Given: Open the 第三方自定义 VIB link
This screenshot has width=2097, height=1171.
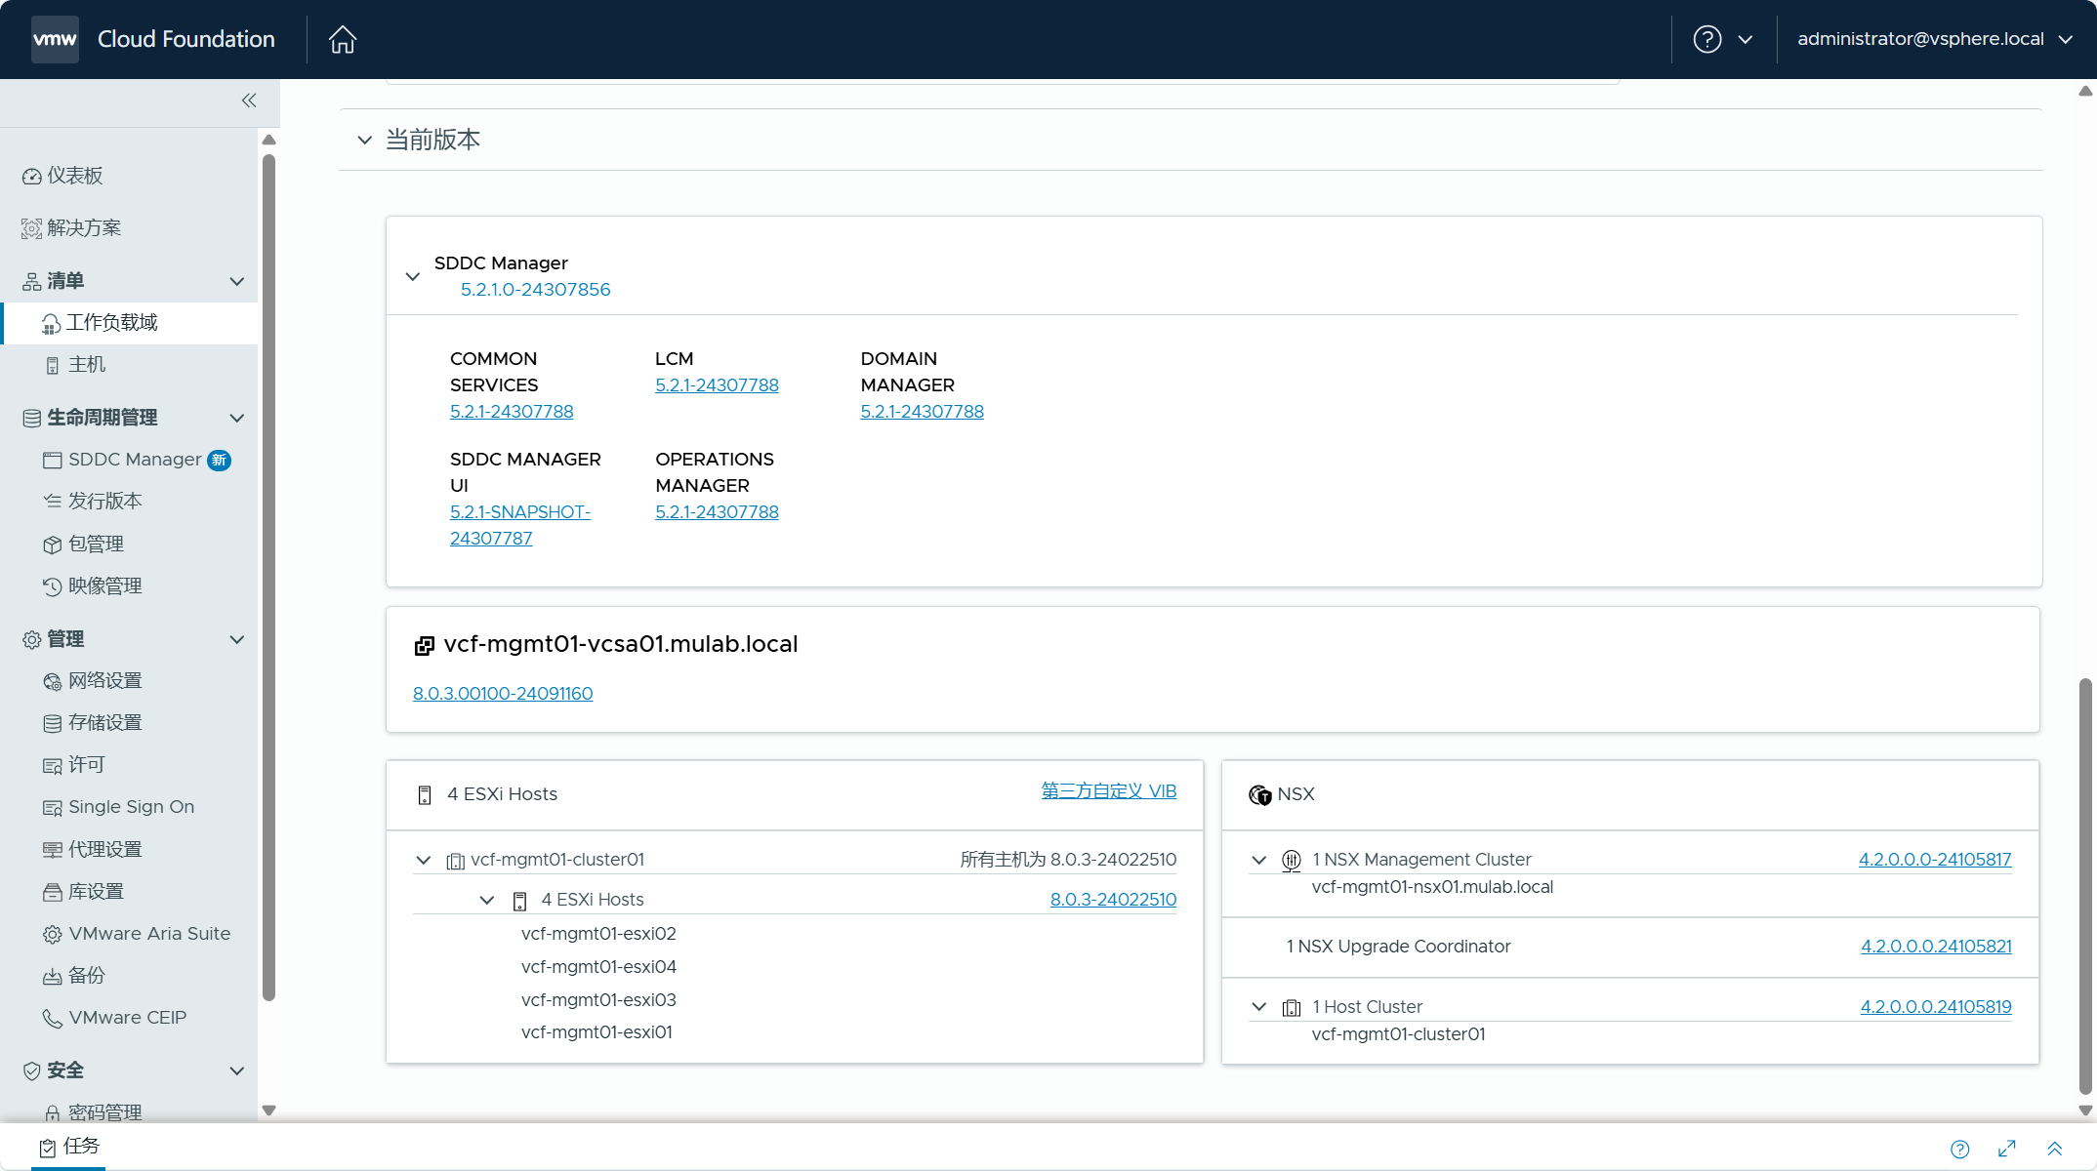Looking at the screenshot, I should [1108, 791].
